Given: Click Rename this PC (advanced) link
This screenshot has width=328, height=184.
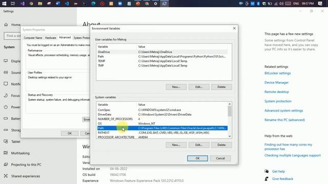Looking at the screenshot, I should tap(284, 120).
